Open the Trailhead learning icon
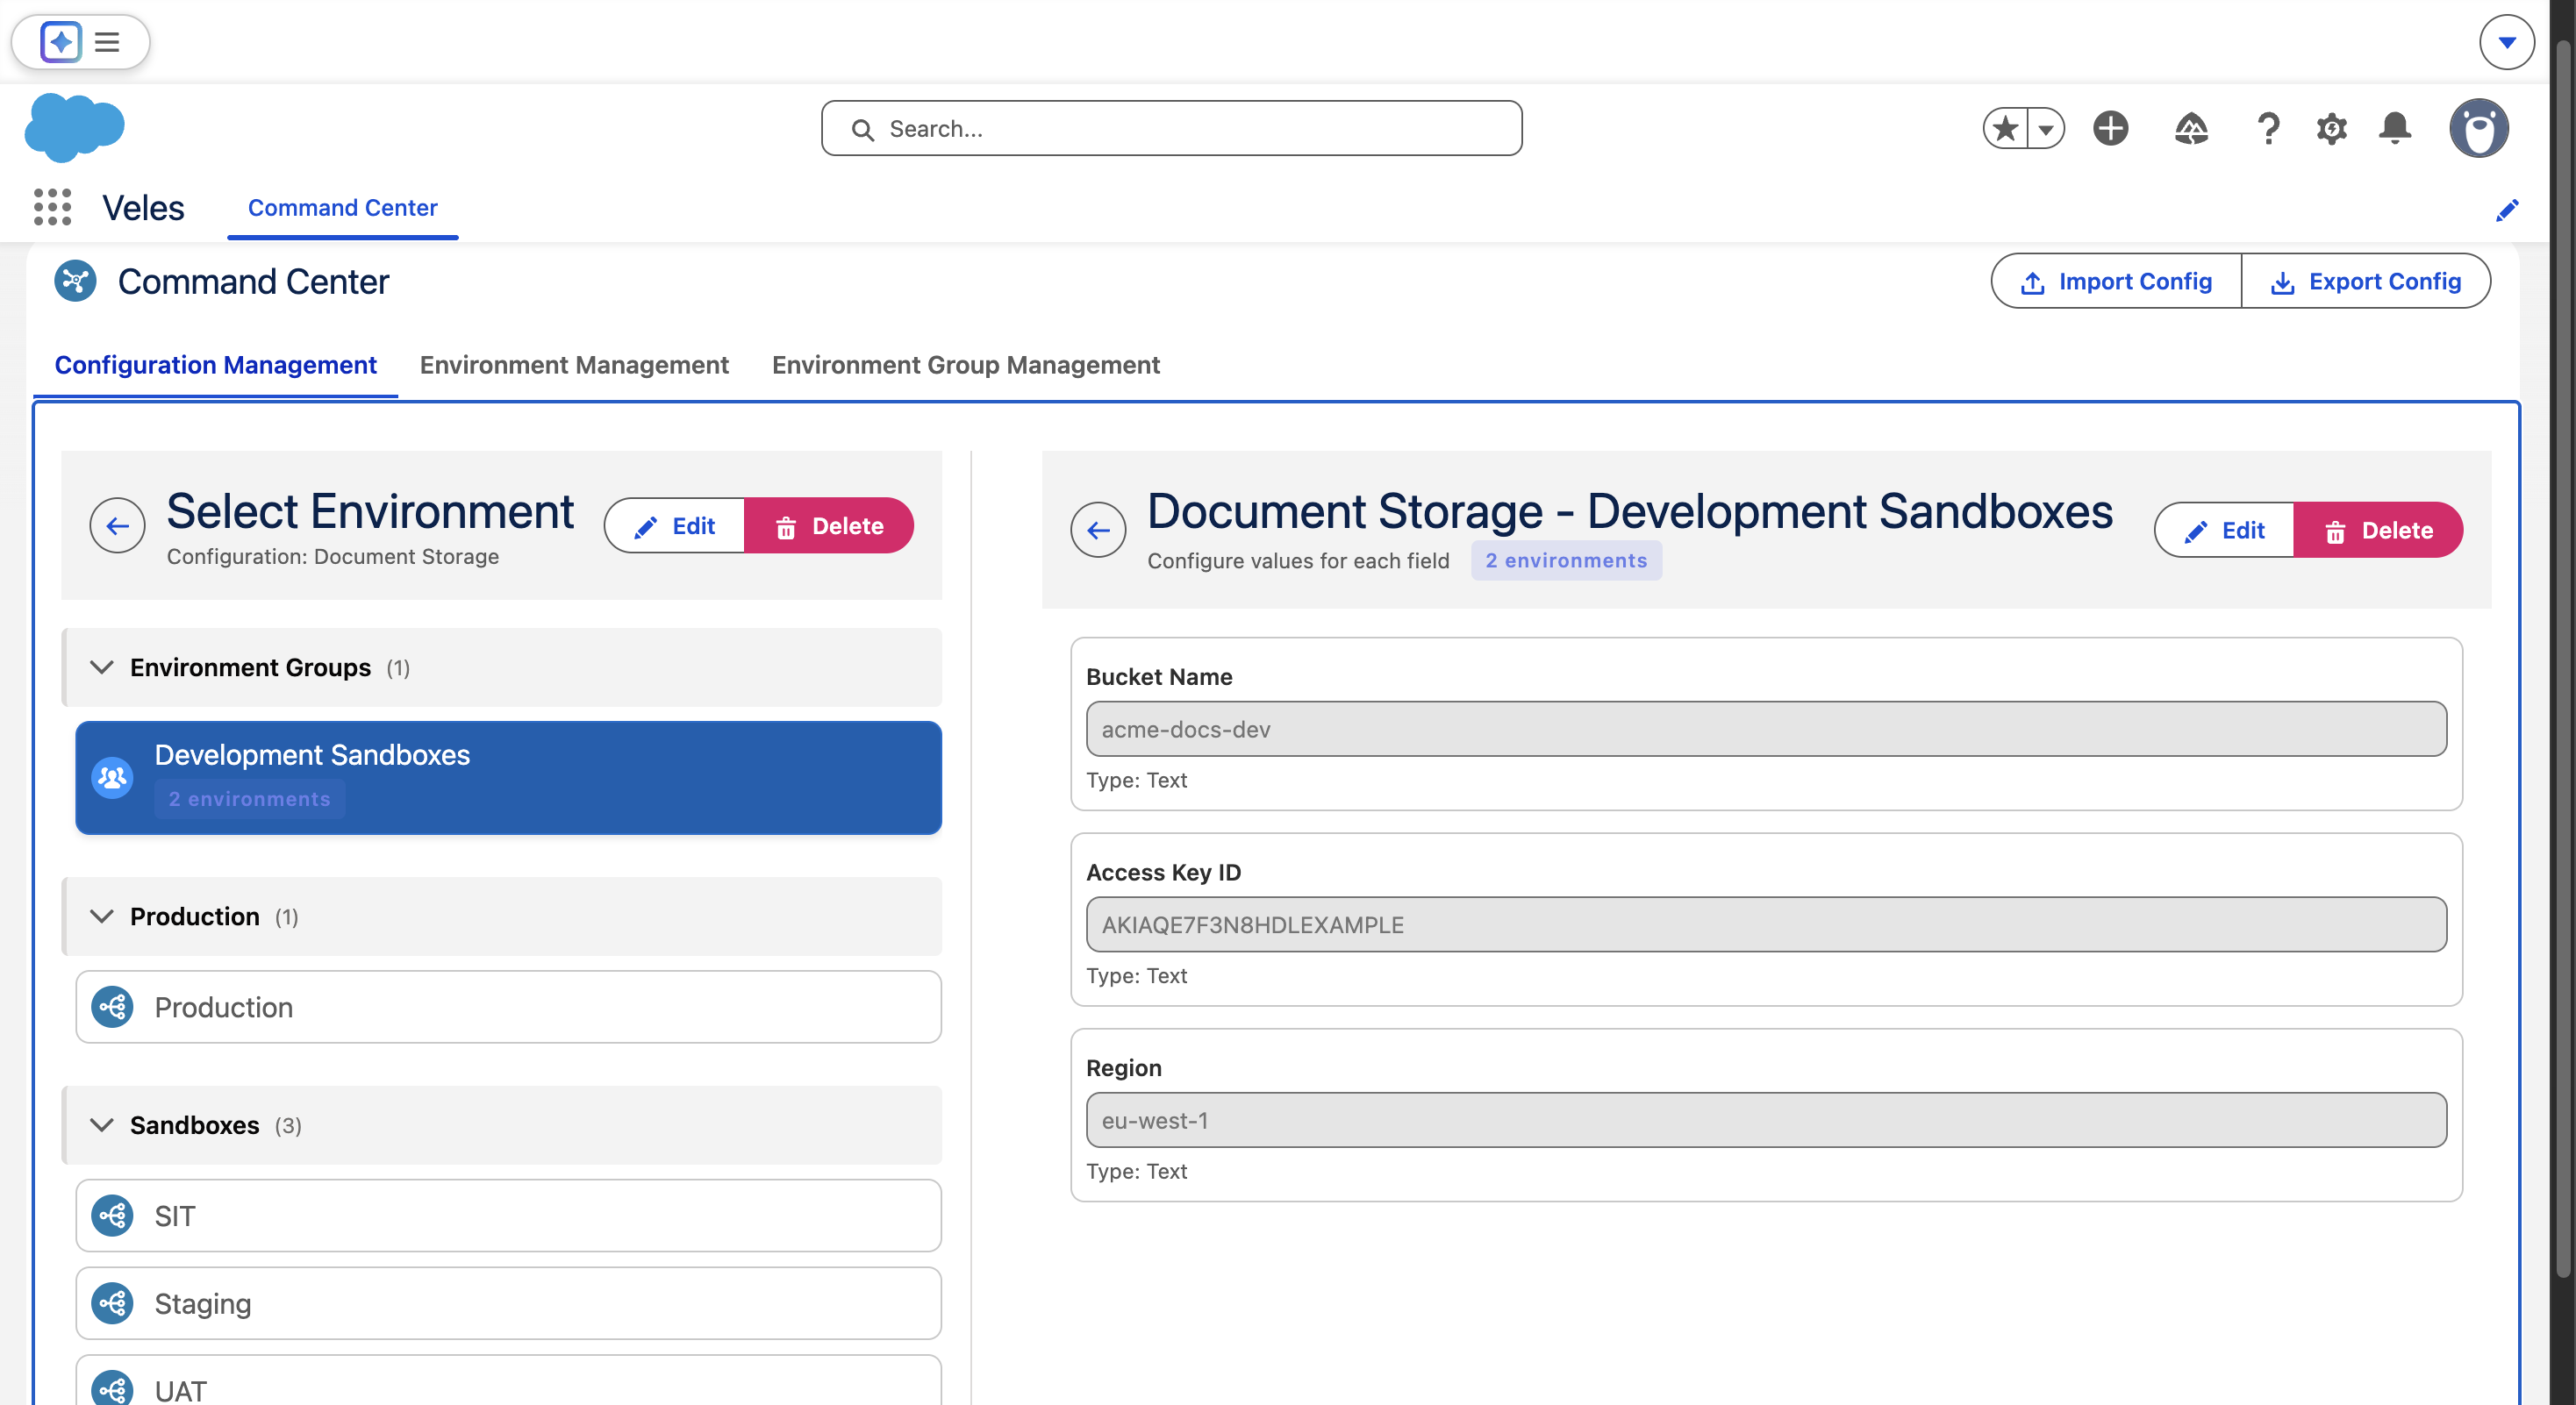 2192,128
